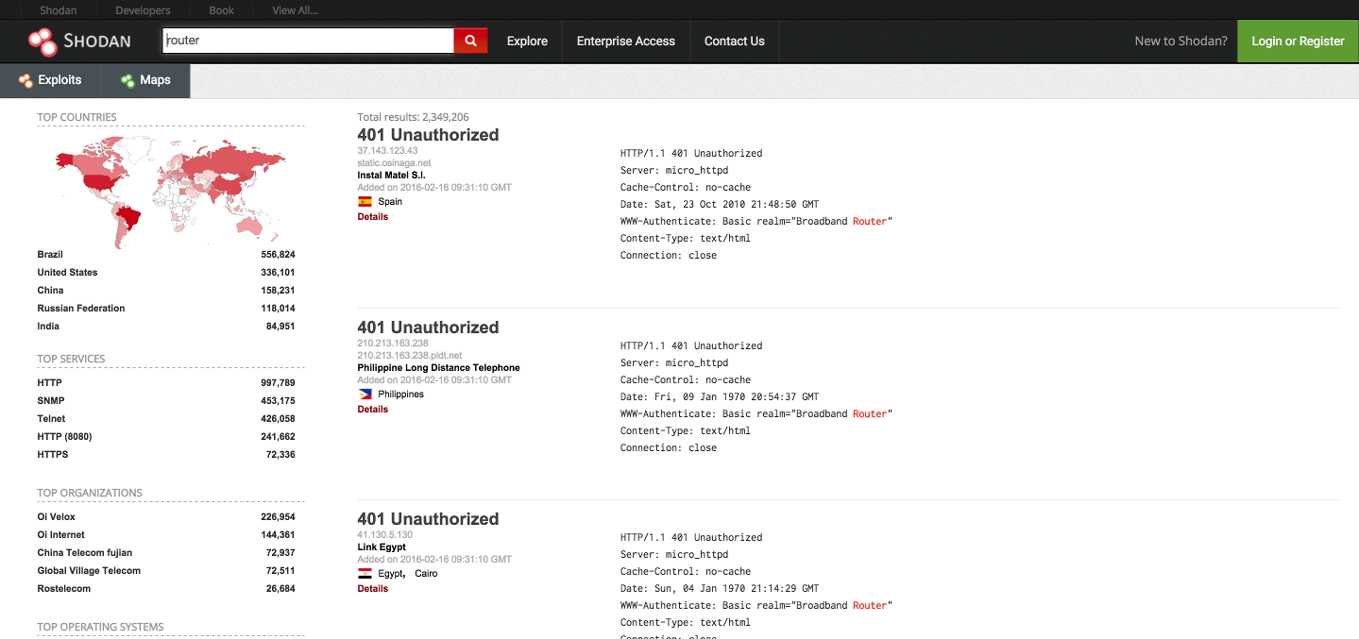Screen dimensions: 1359x639
Task: Open IP 41.130.5.130 result link
Action: (x=385, y=535)
